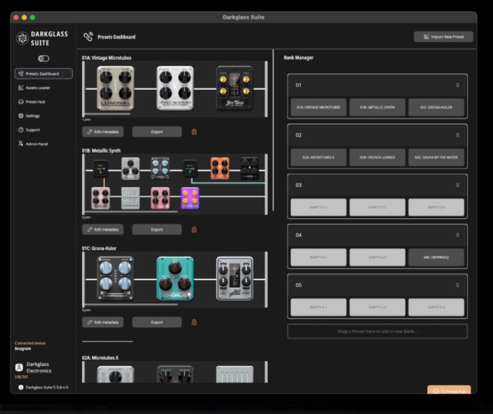The width and height of the screenshot is (493, 414).
Task: Click Edit metadata for Vintage Microtubes
Action: click(103, 132)
